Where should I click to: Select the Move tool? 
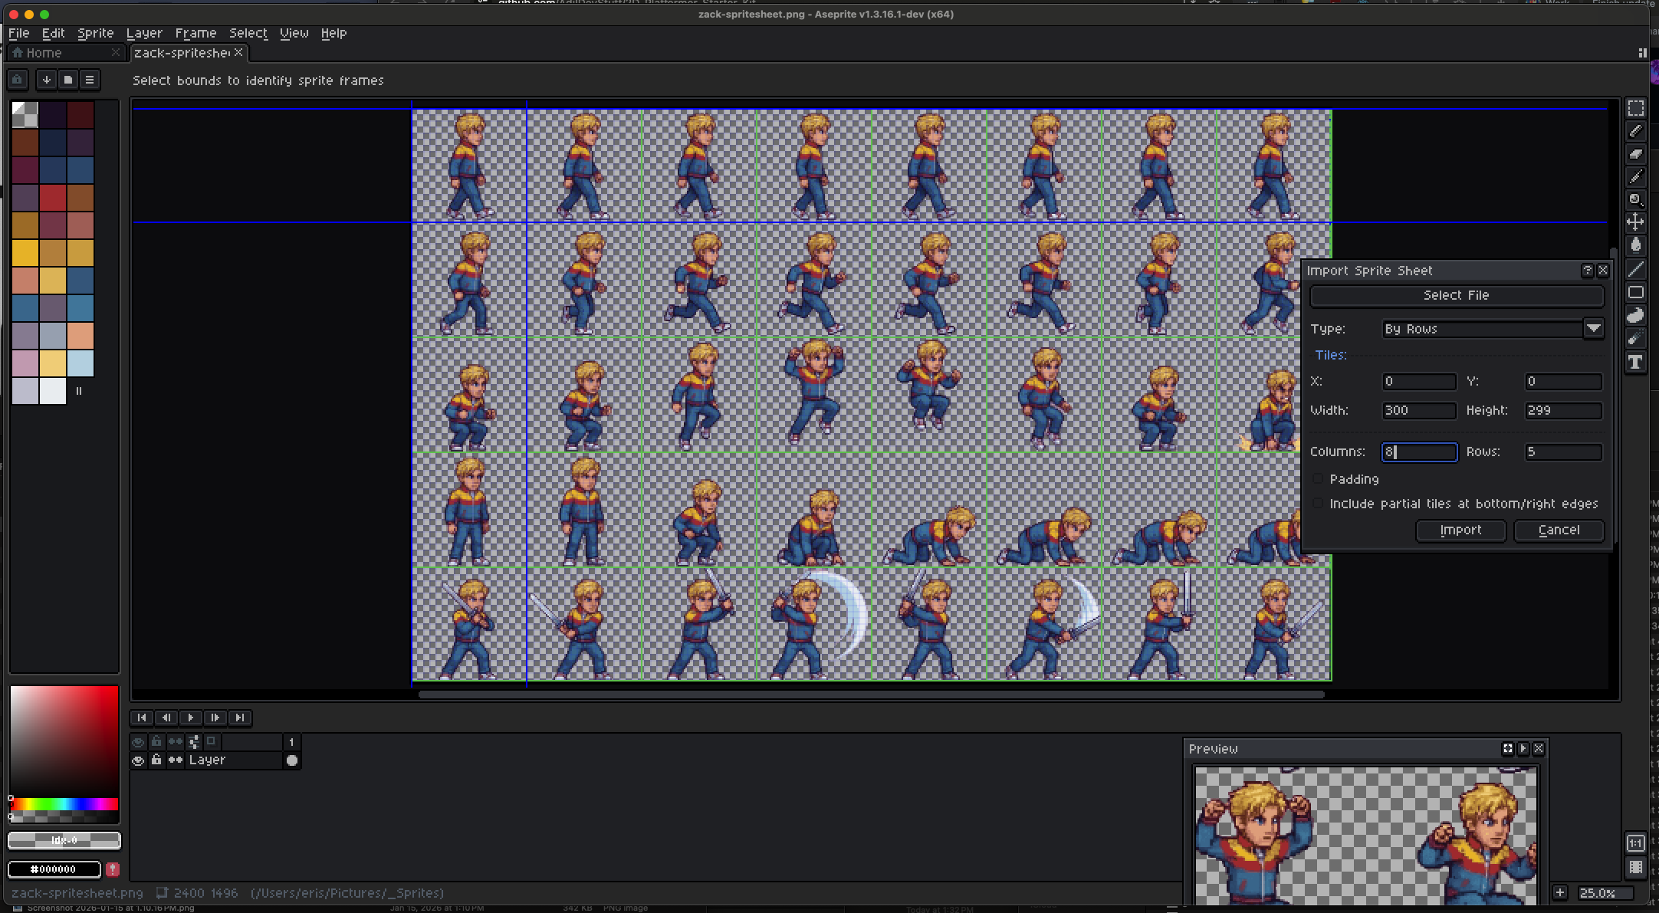pos(1637,223)
